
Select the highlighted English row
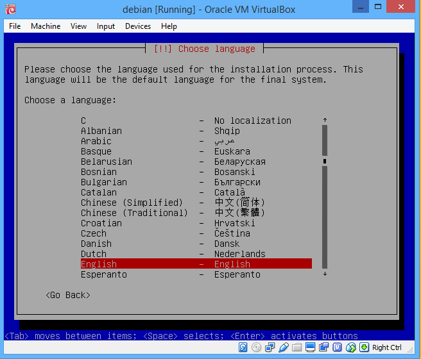196,264
